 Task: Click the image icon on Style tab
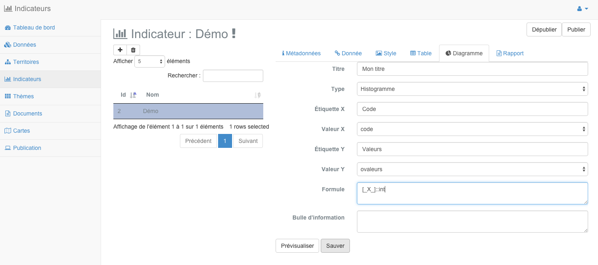379,53
